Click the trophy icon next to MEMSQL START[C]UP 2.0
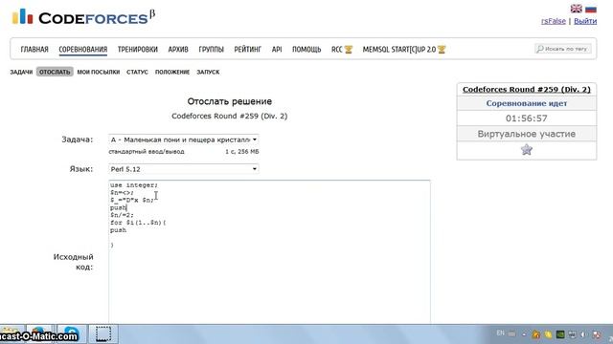This screenshot has width=613, height=344. 442,50
